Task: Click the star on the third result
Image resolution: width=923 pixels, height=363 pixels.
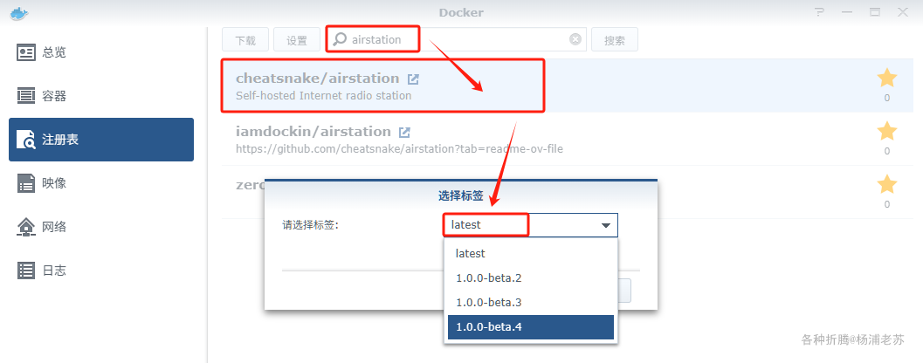Action: [x=886, y=184]
